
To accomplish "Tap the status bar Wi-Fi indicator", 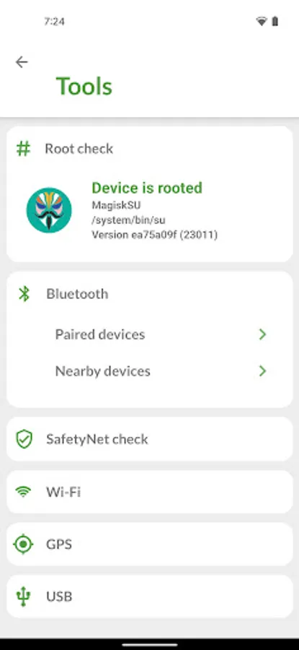I will (x=262, y=22).
